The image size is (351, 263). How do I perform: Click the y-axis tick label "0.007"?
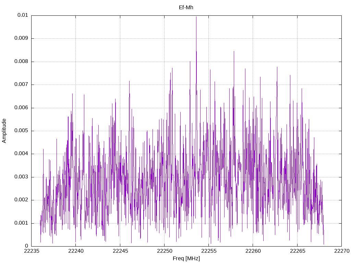21,85
